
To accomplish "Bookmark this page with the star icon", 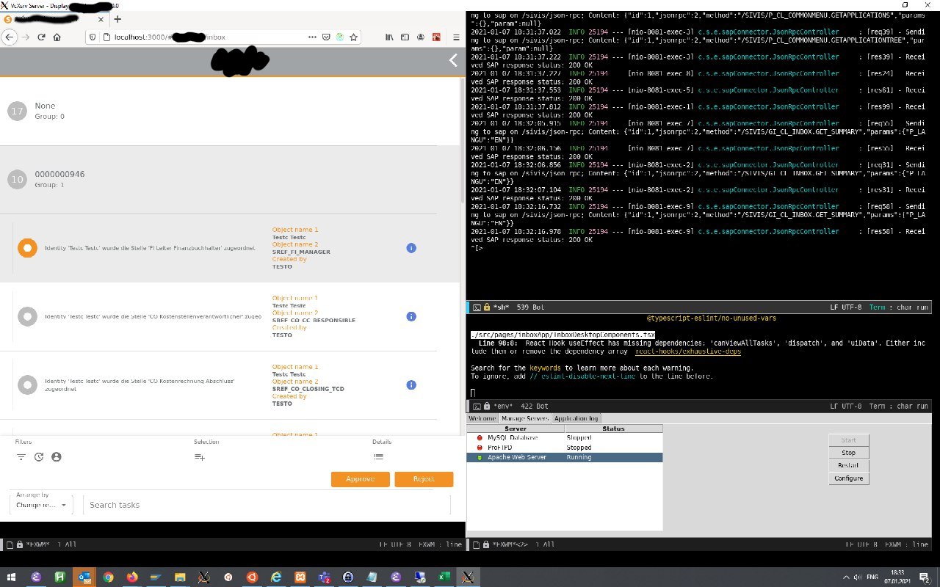I will click(x=354, y=37).
